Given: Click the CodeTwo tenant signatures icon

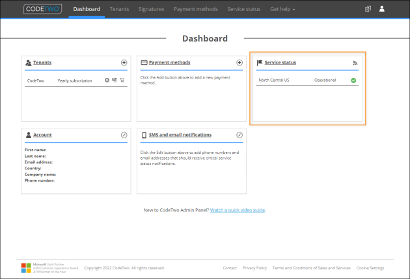Looking at the screenshot, I should [x=115, y=80].
